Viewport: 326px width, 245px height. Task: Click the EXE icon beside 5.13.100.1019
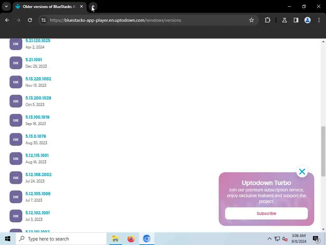click(x=16, y=120)
